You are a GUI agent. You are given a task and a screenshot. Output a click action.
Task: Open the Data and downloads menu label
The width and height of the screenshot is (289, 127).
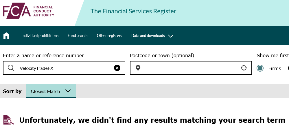[148, 36]
